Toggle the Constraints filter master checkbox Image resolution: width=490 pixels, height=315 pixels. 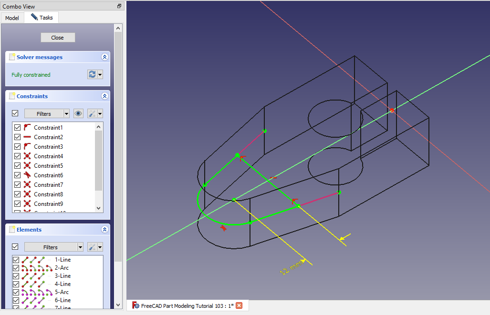(x=15, y=113)
